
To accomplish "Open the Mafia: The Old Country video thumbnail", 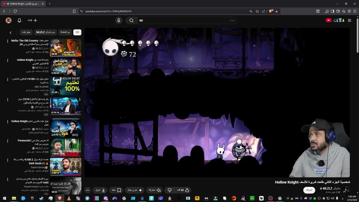I will click(66, 48).
